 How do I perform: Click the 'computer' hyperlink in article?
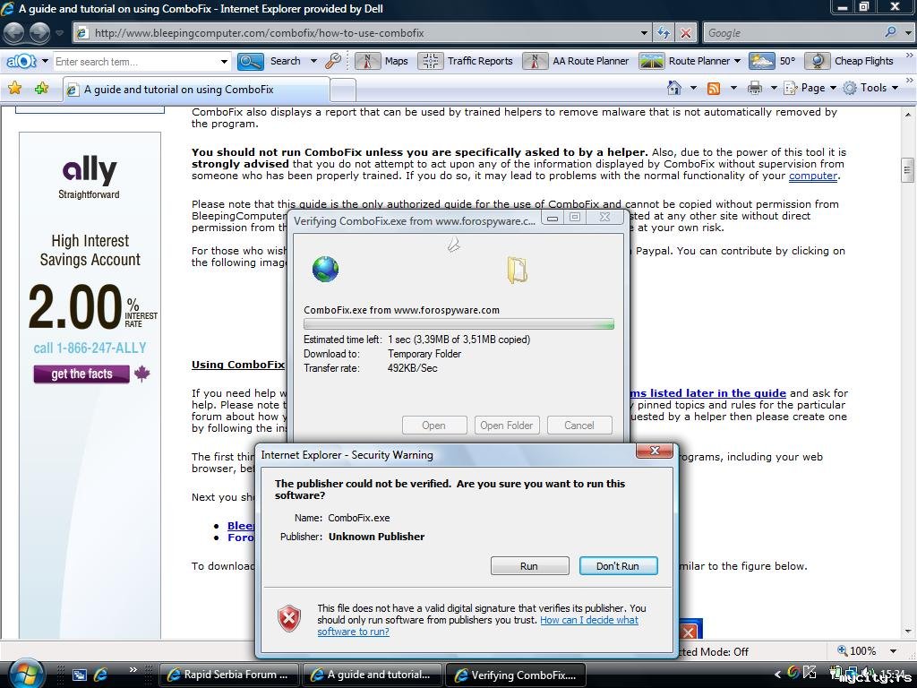[x=813, y=176]
